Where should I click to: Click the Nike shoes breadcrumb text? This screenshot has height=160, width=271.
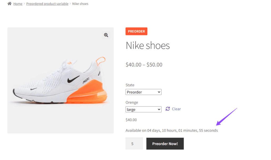(x=80, y=4)
